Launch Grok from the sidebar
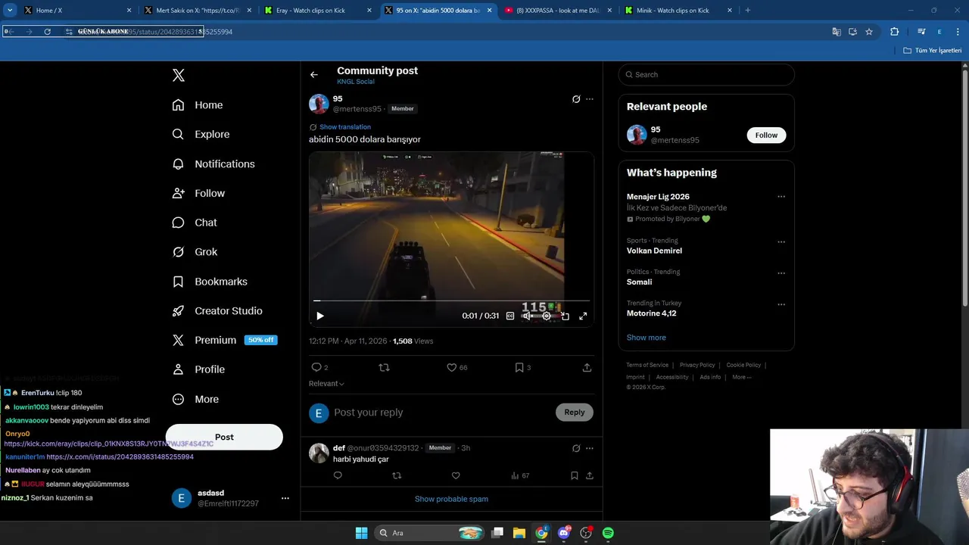 click(195, 252)
